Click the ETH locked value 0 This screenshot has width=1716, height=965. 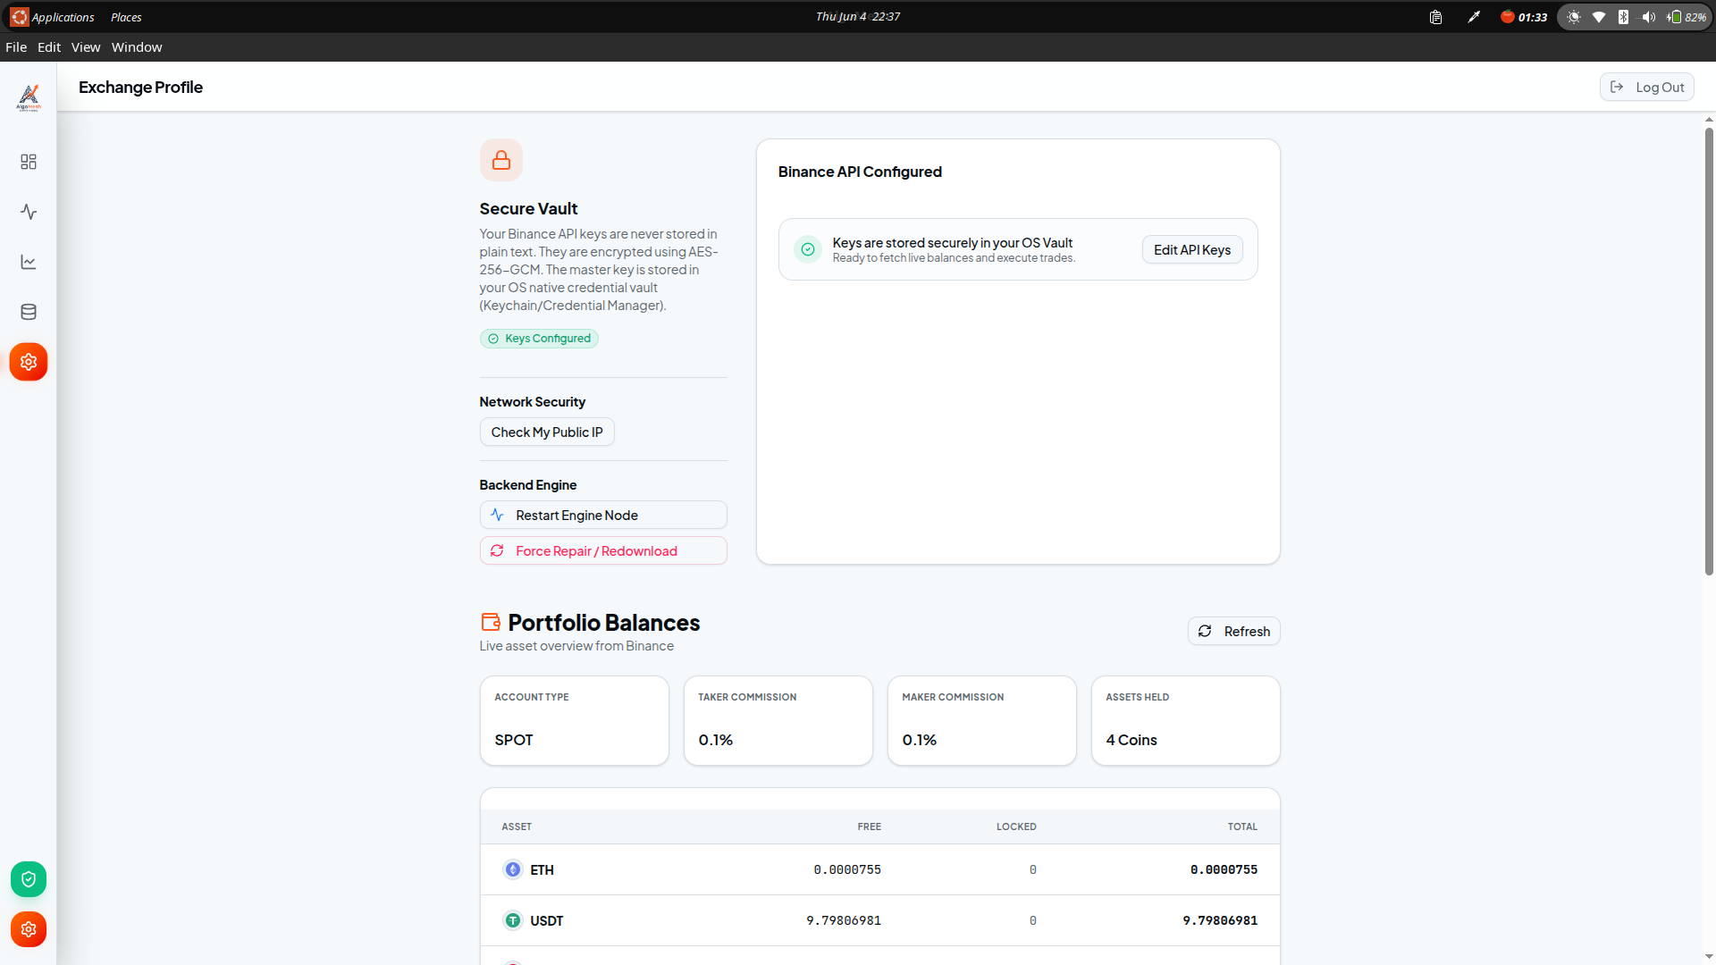1033,870
